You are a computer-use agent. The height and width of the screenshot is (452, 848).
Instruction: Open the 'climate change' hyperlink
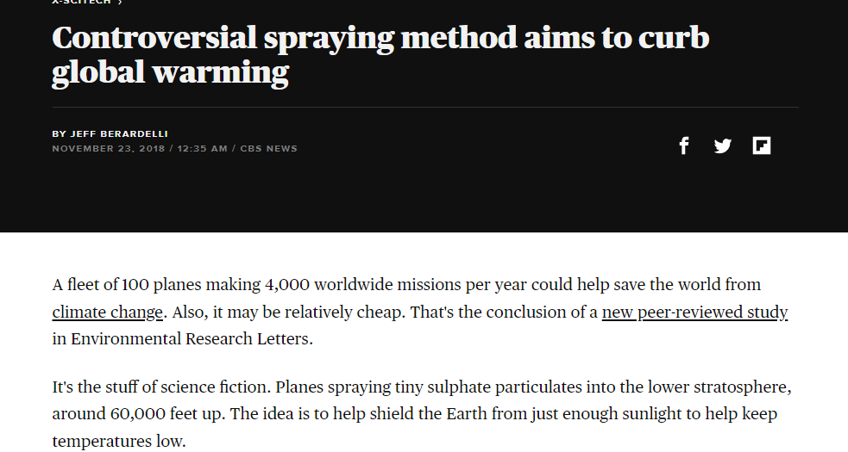(108, 312)
